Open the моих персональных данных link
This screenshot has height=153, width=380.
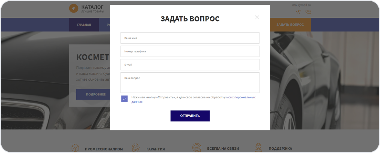[x=241, y=97]
